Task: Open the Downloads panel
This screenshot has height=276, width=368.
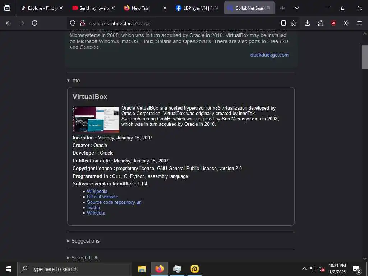Action: click(x=308, y=23)
